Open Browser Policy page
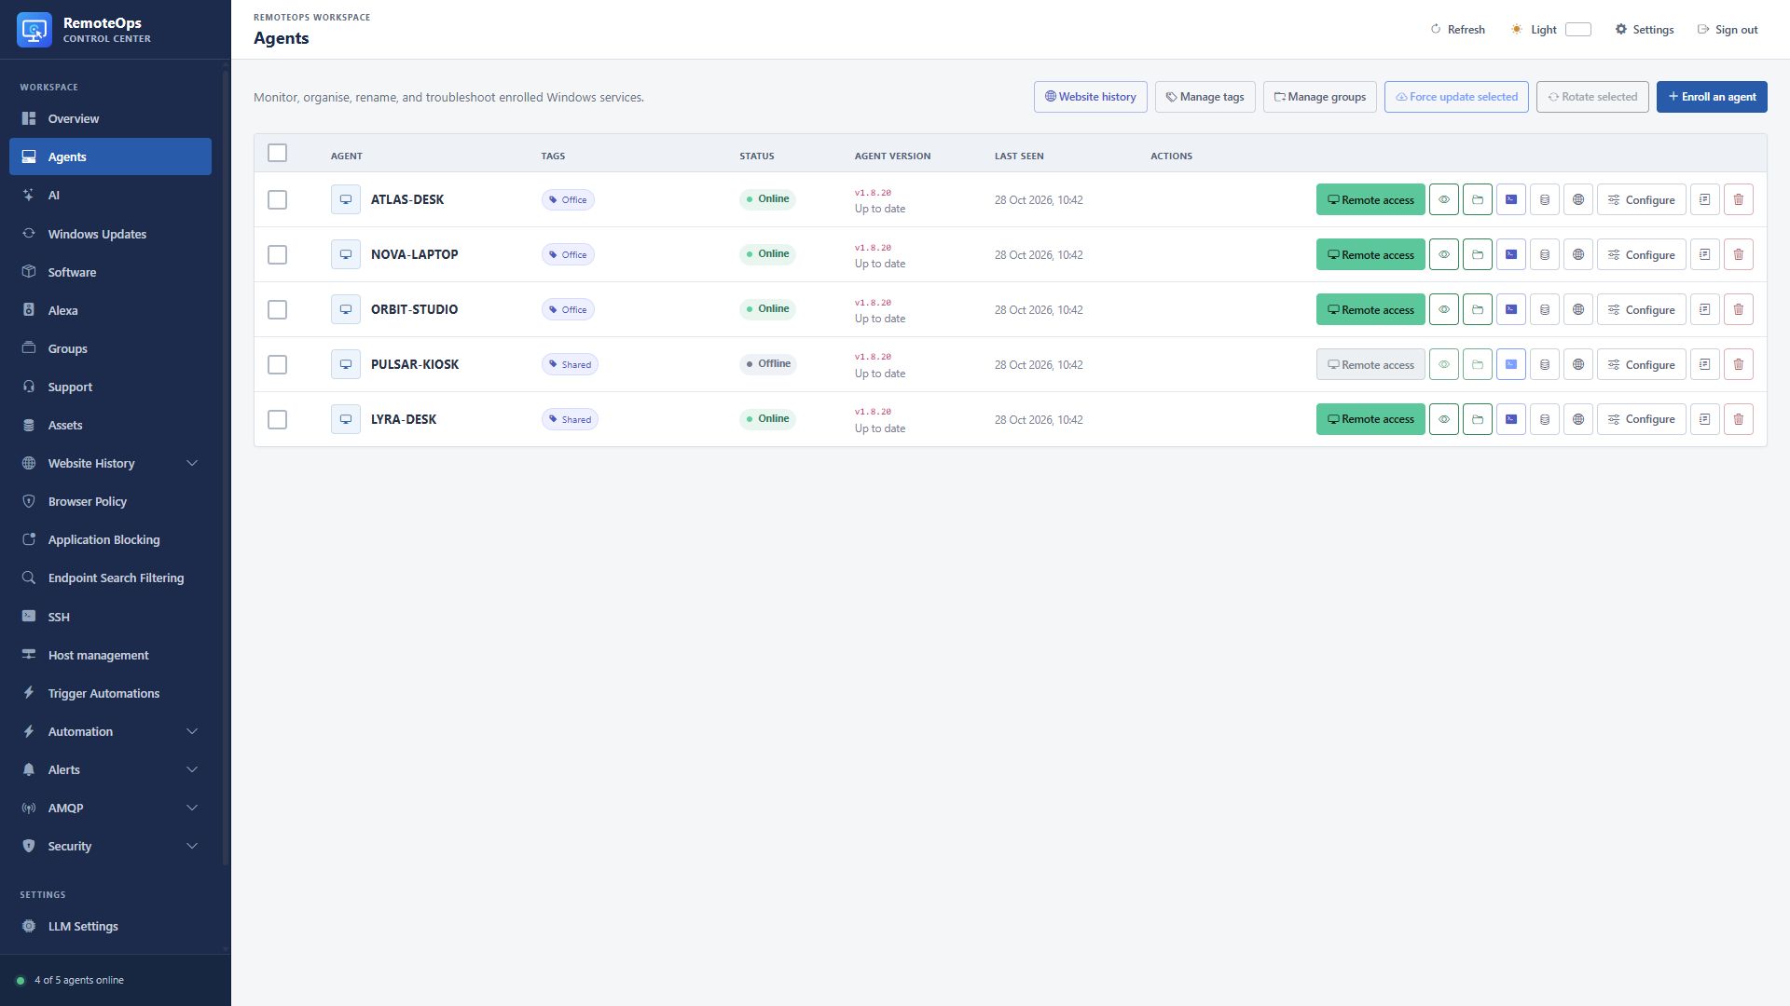1790x1006 pixels. (x=110, y=501)
